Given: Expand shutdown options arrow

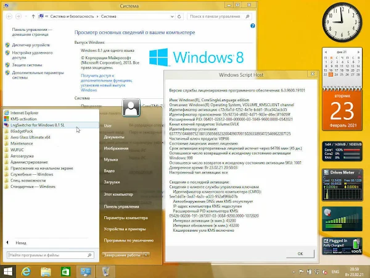Looking at the screenshot, I should [146, 255].
